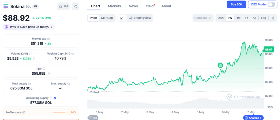Click the Profile score info icon
The width and height of the screenshot is (280, 120).
pyautogui.click(x=24, y=112)
